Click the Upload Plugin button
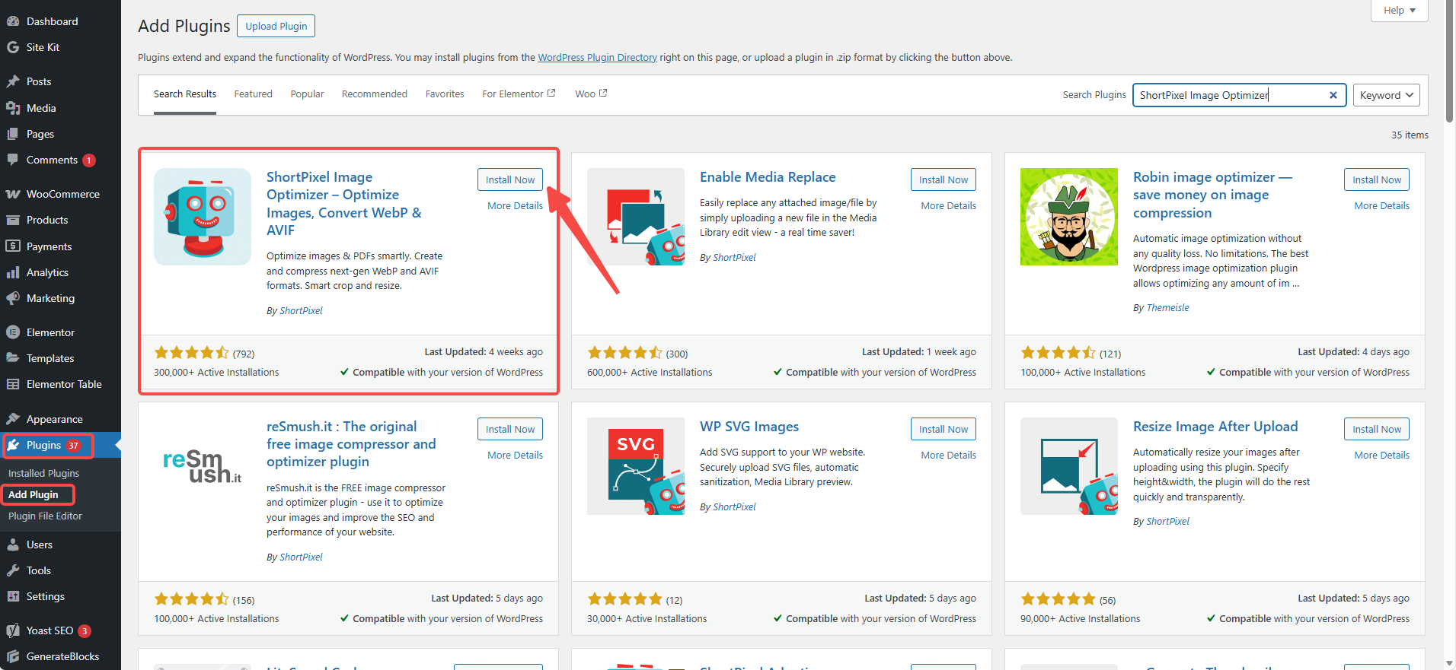 [276, 26]
